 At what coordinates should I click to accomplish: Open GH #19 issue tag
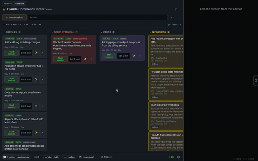(107, 39)
